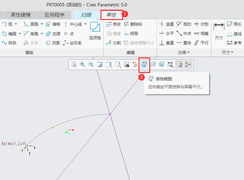Apply the Tangent (相切) constraint
Screen dimensions: 244x180
pos(184,24)
